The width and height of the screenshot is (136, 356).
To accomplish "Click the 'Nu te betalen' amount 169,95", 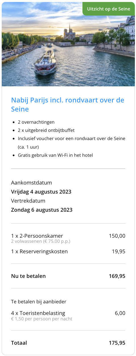I will 117,276.
